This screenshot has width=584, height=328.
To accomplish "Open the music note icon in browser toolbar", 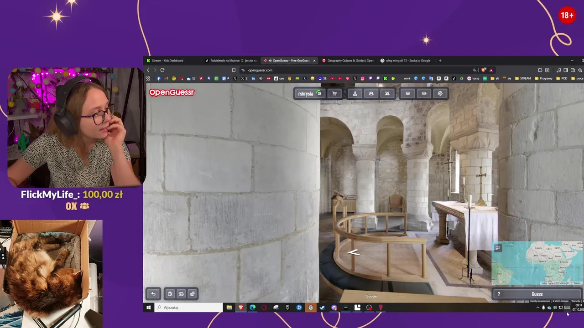I will [x=558, y=70].
